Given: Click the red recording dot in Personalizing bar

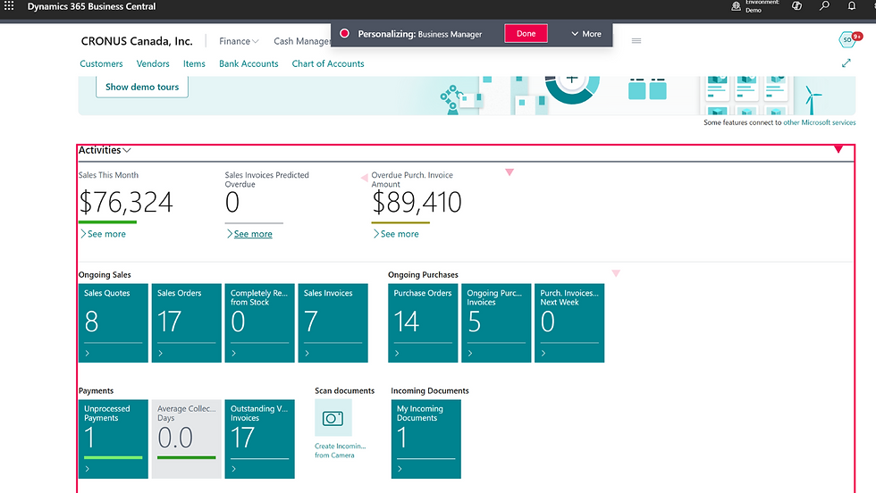Looking at the screenshot, I should pyautogui.click(x=345, y=34).
